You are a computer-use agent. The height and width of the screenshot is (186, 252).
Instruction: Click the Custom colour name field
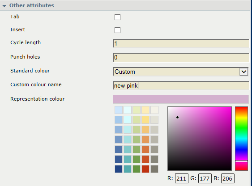(x=181, y=85)
